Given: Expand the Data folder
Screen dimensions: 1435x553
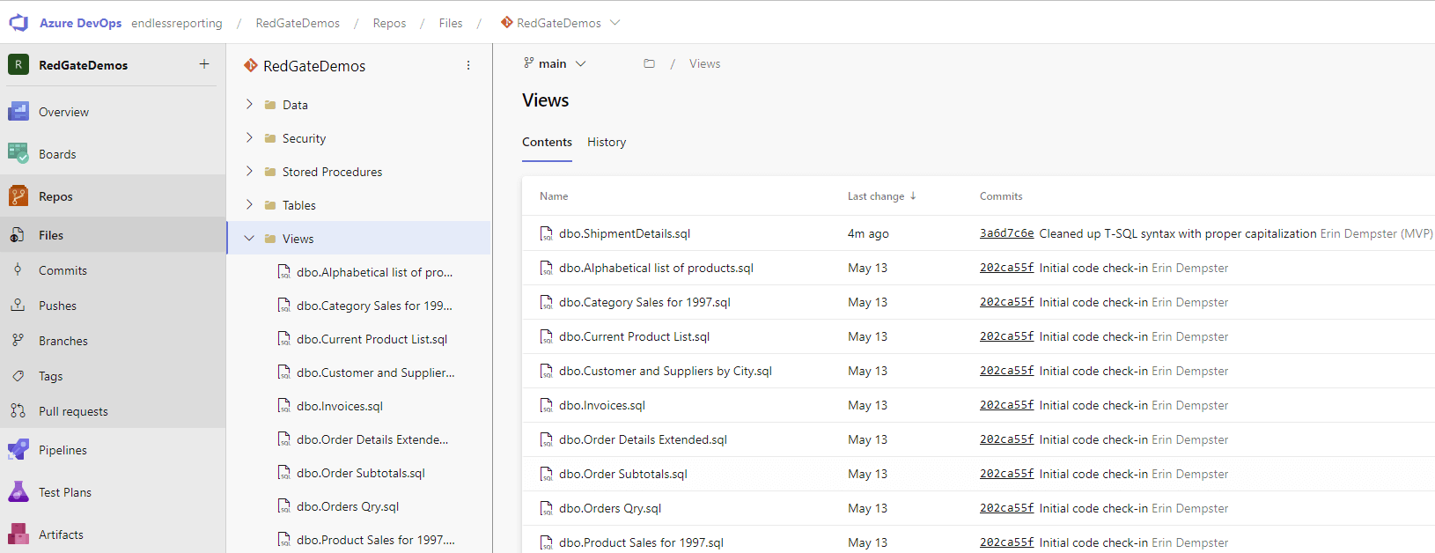Looking at the screenshot, I should click(249, 105).
